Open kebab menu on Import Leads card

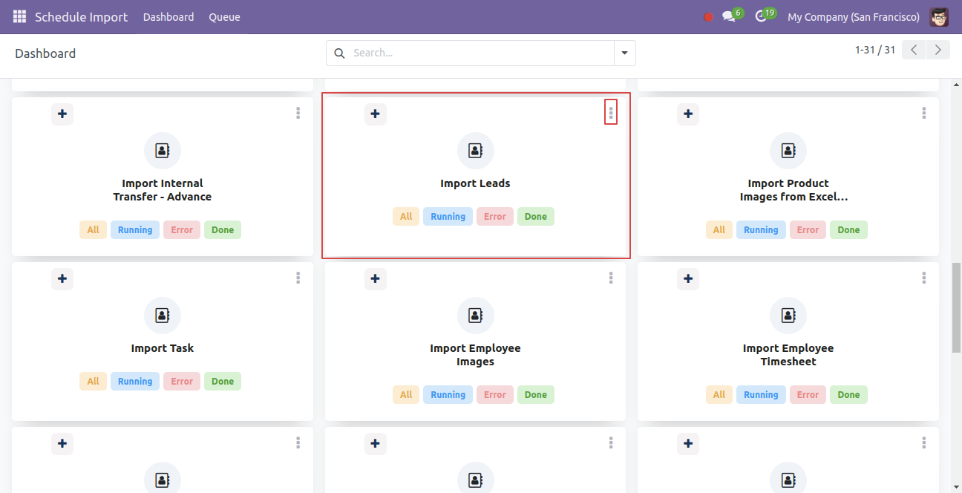pos(611,113)
